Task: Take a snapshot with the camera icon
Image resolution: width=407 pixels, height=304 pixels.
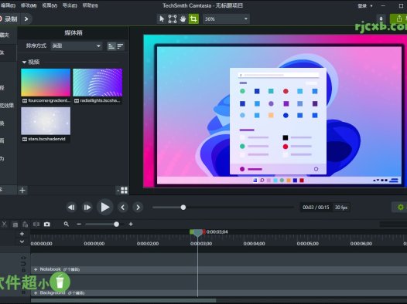Action: click(x=47, y=225)
